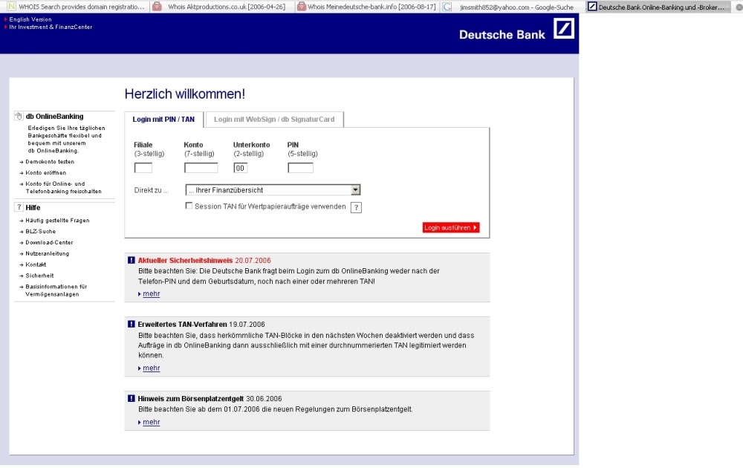Click the db OnlineBanking sidebar icon

19,116
